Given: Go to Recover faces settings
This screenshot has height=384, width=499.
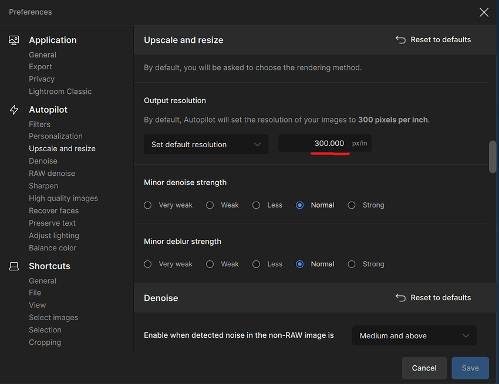Looking at the screenshot, I should tap(54, 210).
